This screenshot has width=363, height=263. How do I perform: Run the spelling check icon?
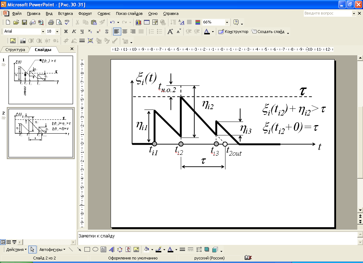pos(67,22)
